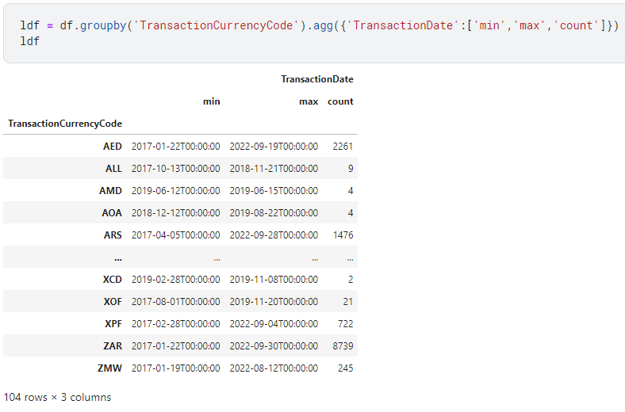Select the XOF row label

point(113,302)
